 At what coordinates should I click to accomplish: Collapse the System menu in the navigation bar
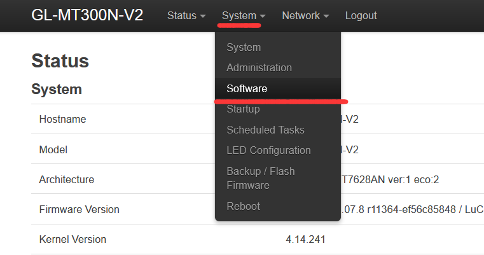(243, 15)
